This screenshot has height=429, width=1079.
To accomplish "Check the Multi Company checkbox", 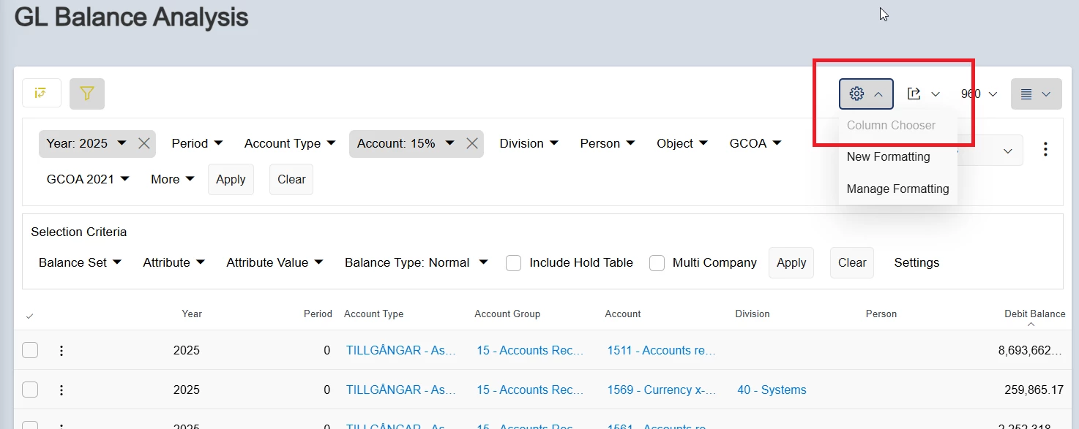I will tap(657, 262).
